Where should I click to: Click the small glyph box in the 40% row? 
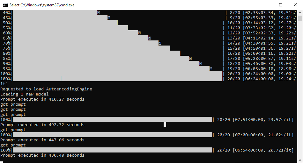tap(99, 12)
